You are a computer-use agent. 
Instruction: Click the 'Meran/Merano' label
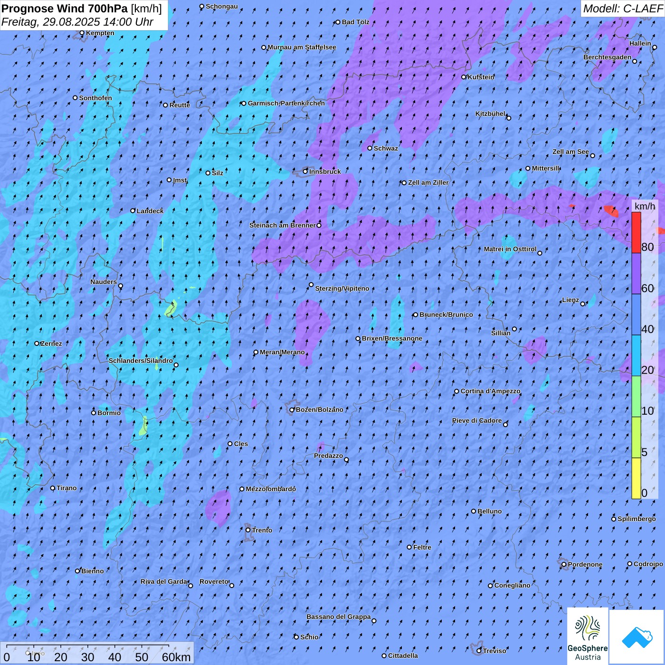point(282,352)
